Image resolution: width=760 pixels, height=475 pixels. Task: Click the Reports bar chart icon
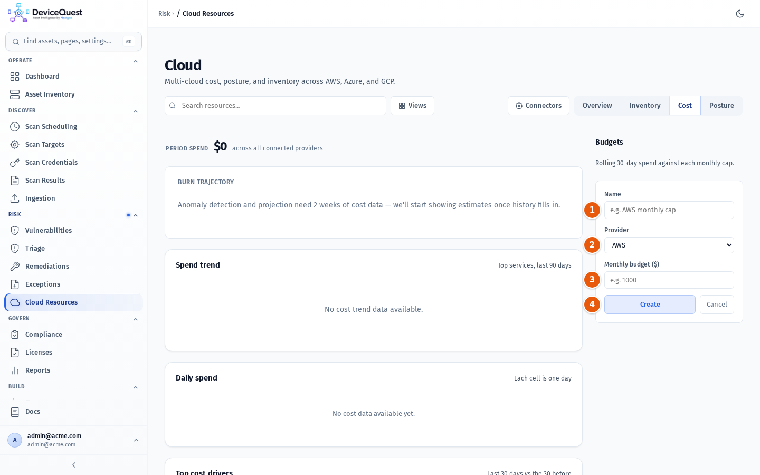pos(15,370)
